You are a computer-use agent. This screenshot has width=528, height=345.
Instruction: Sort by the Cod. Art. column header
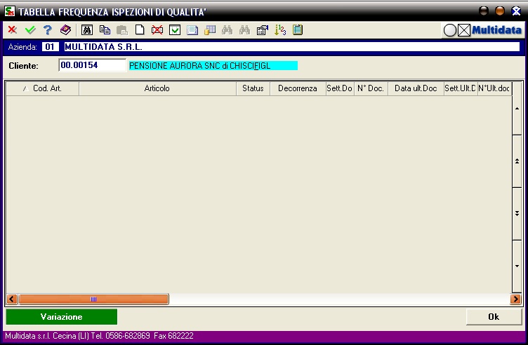click(42, 88)
